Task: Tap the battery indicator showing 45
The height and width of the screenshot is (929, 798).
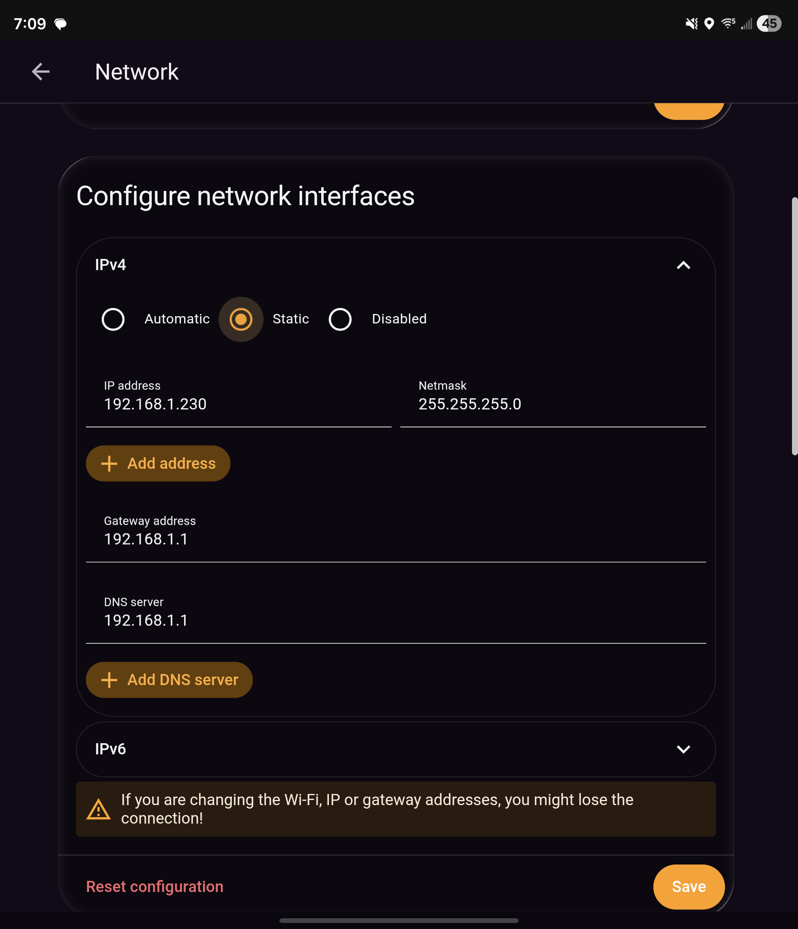Action: (770, 24)
